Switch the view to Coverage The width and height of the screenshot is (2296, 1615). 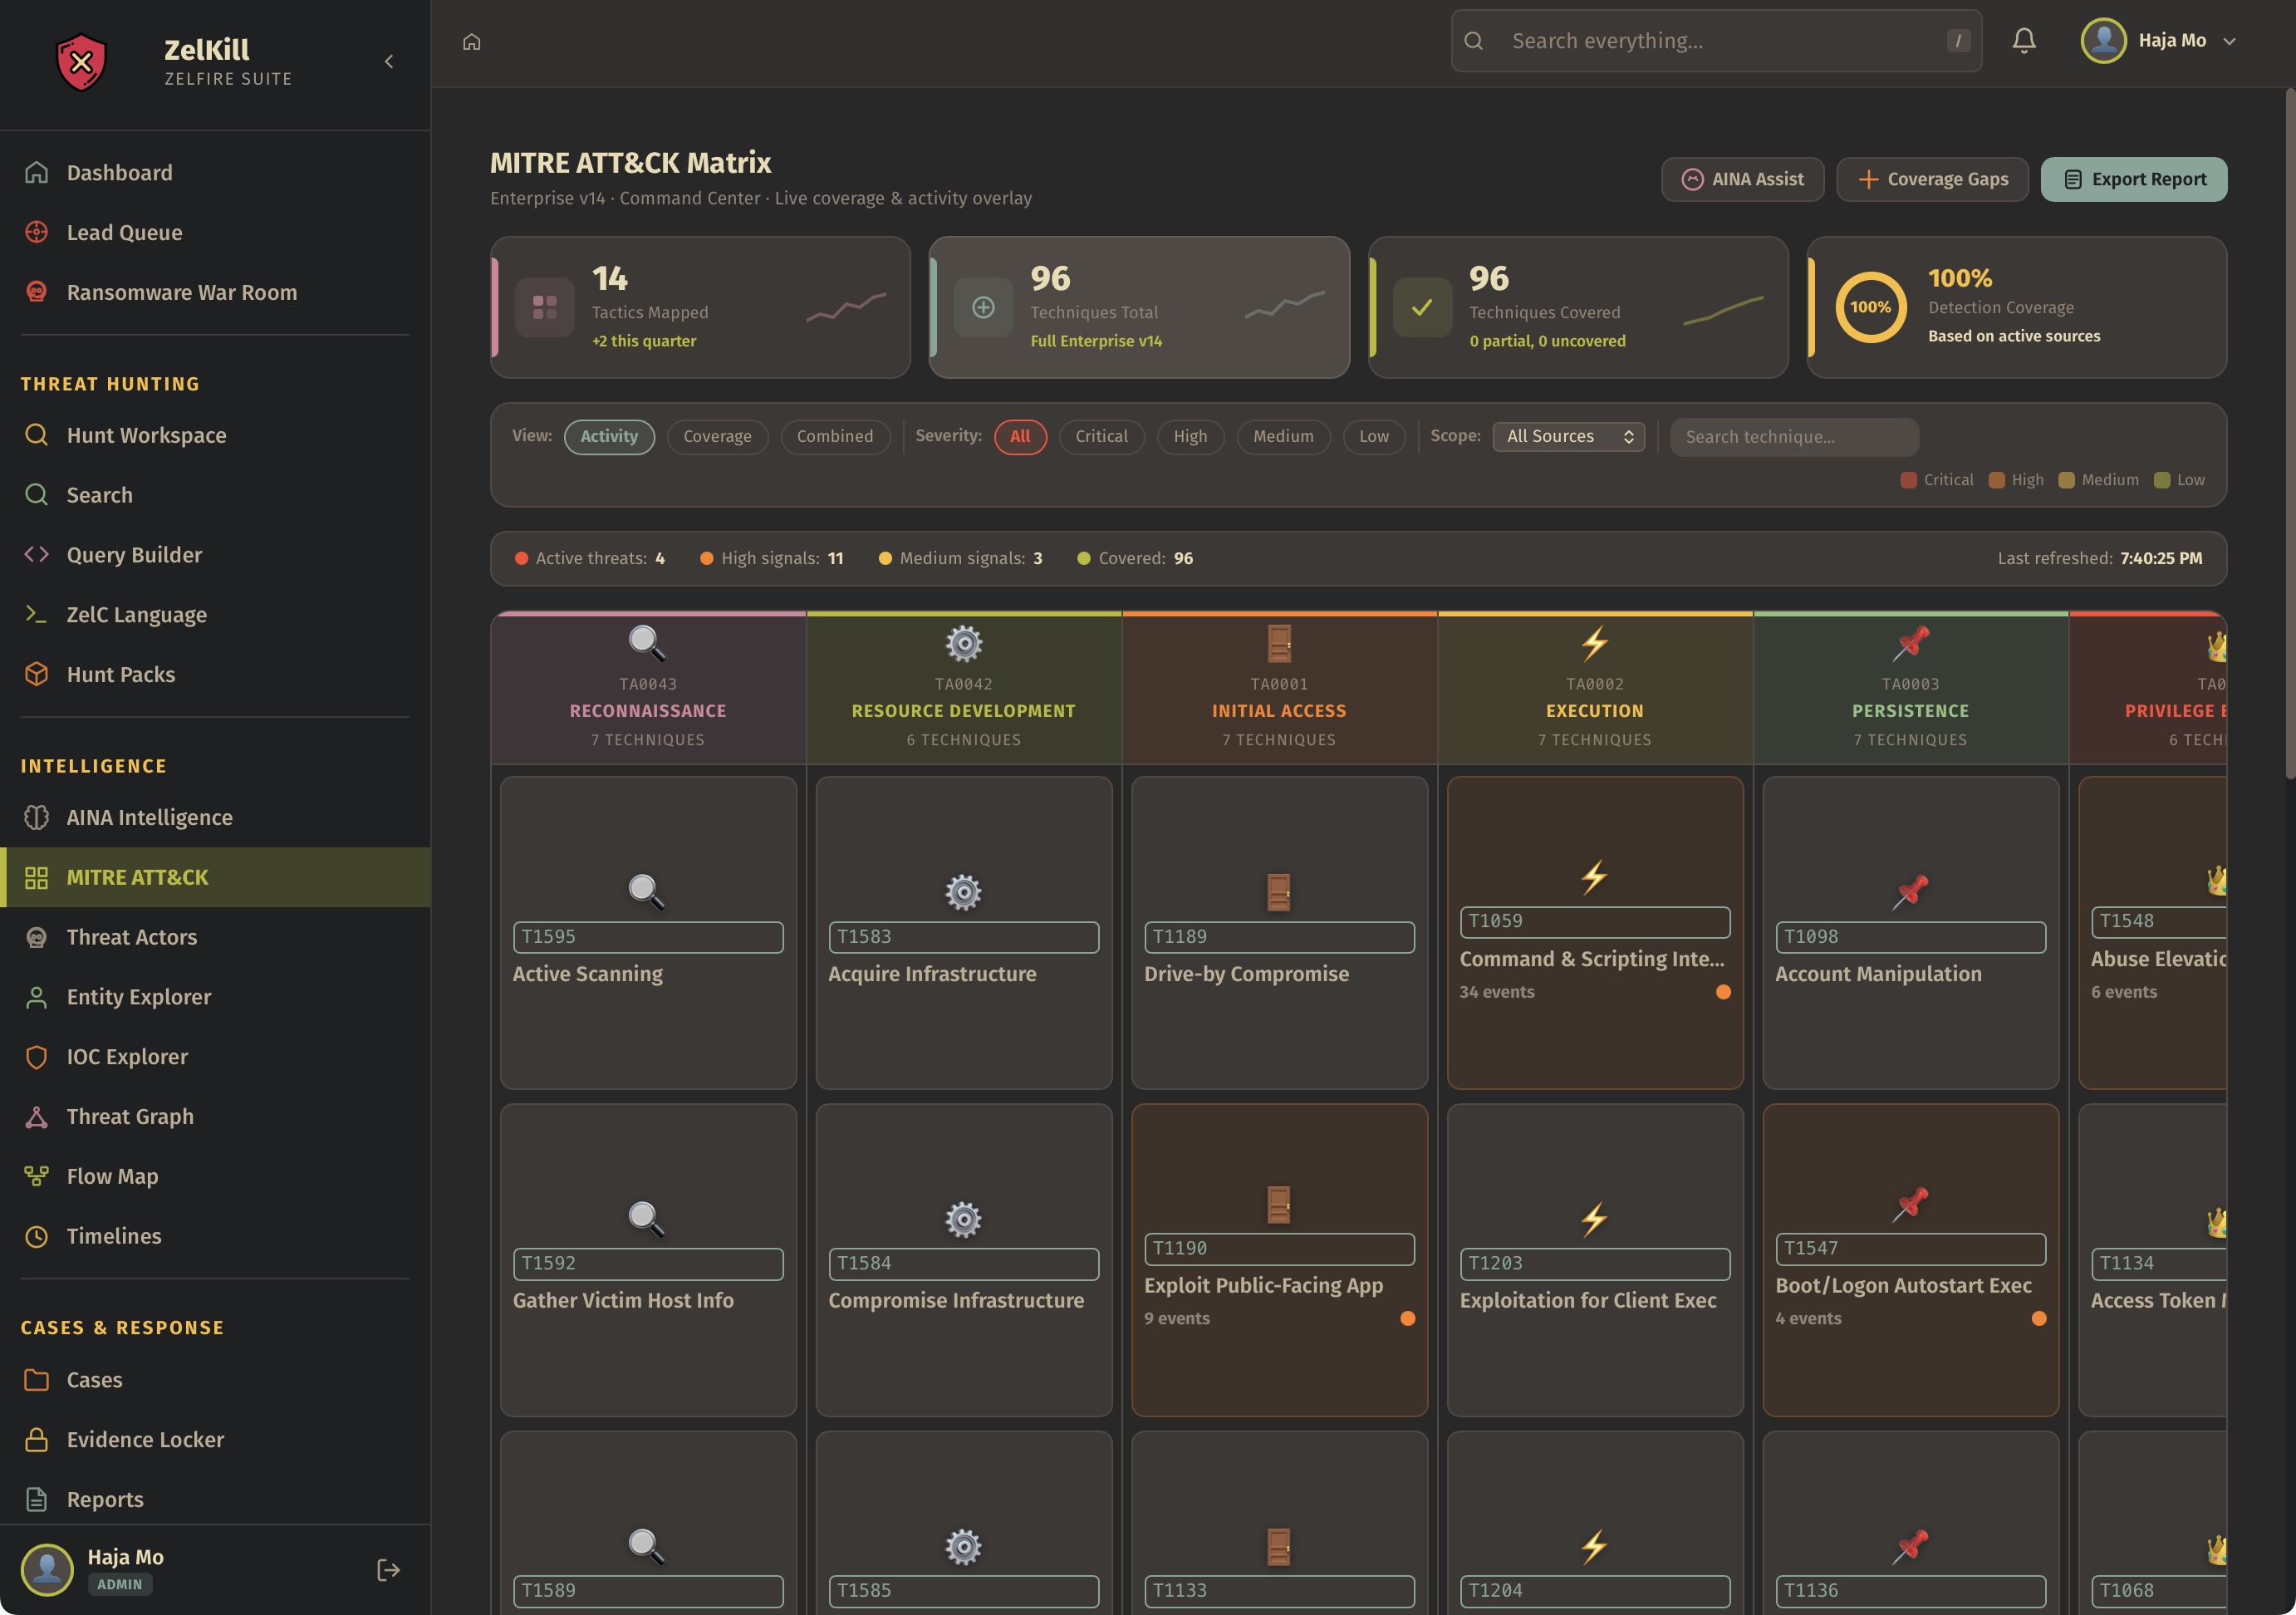point(716,437)
